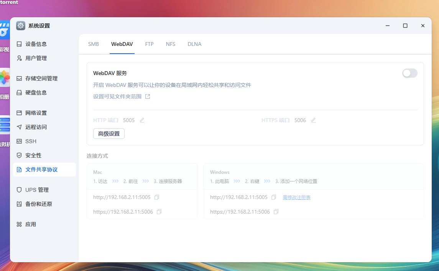
Task: Click Mac https://192.168.2.11:5006 address text
Action: (123, 212)
